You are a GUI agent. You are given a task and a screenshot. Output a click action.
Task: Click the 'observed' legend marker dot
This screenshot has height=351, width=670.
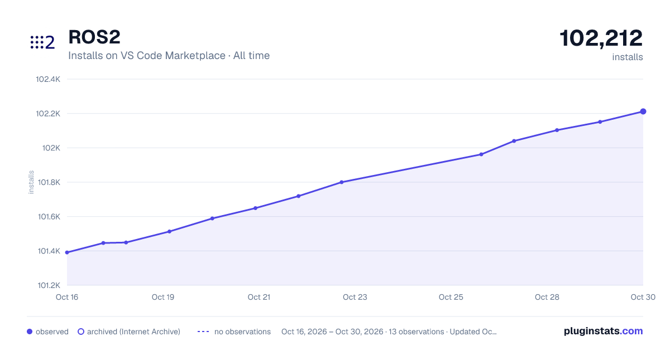30,331
